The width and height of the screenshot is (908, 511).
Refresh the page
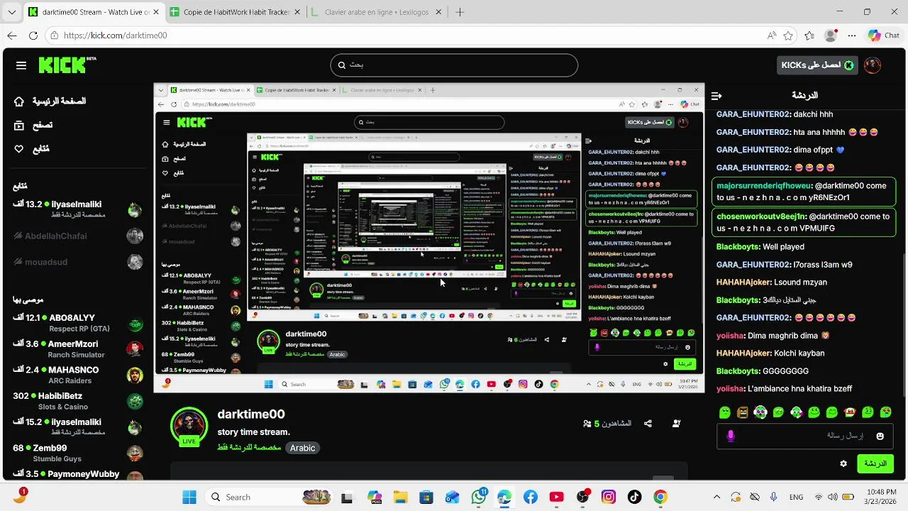(x=33, y=35)
